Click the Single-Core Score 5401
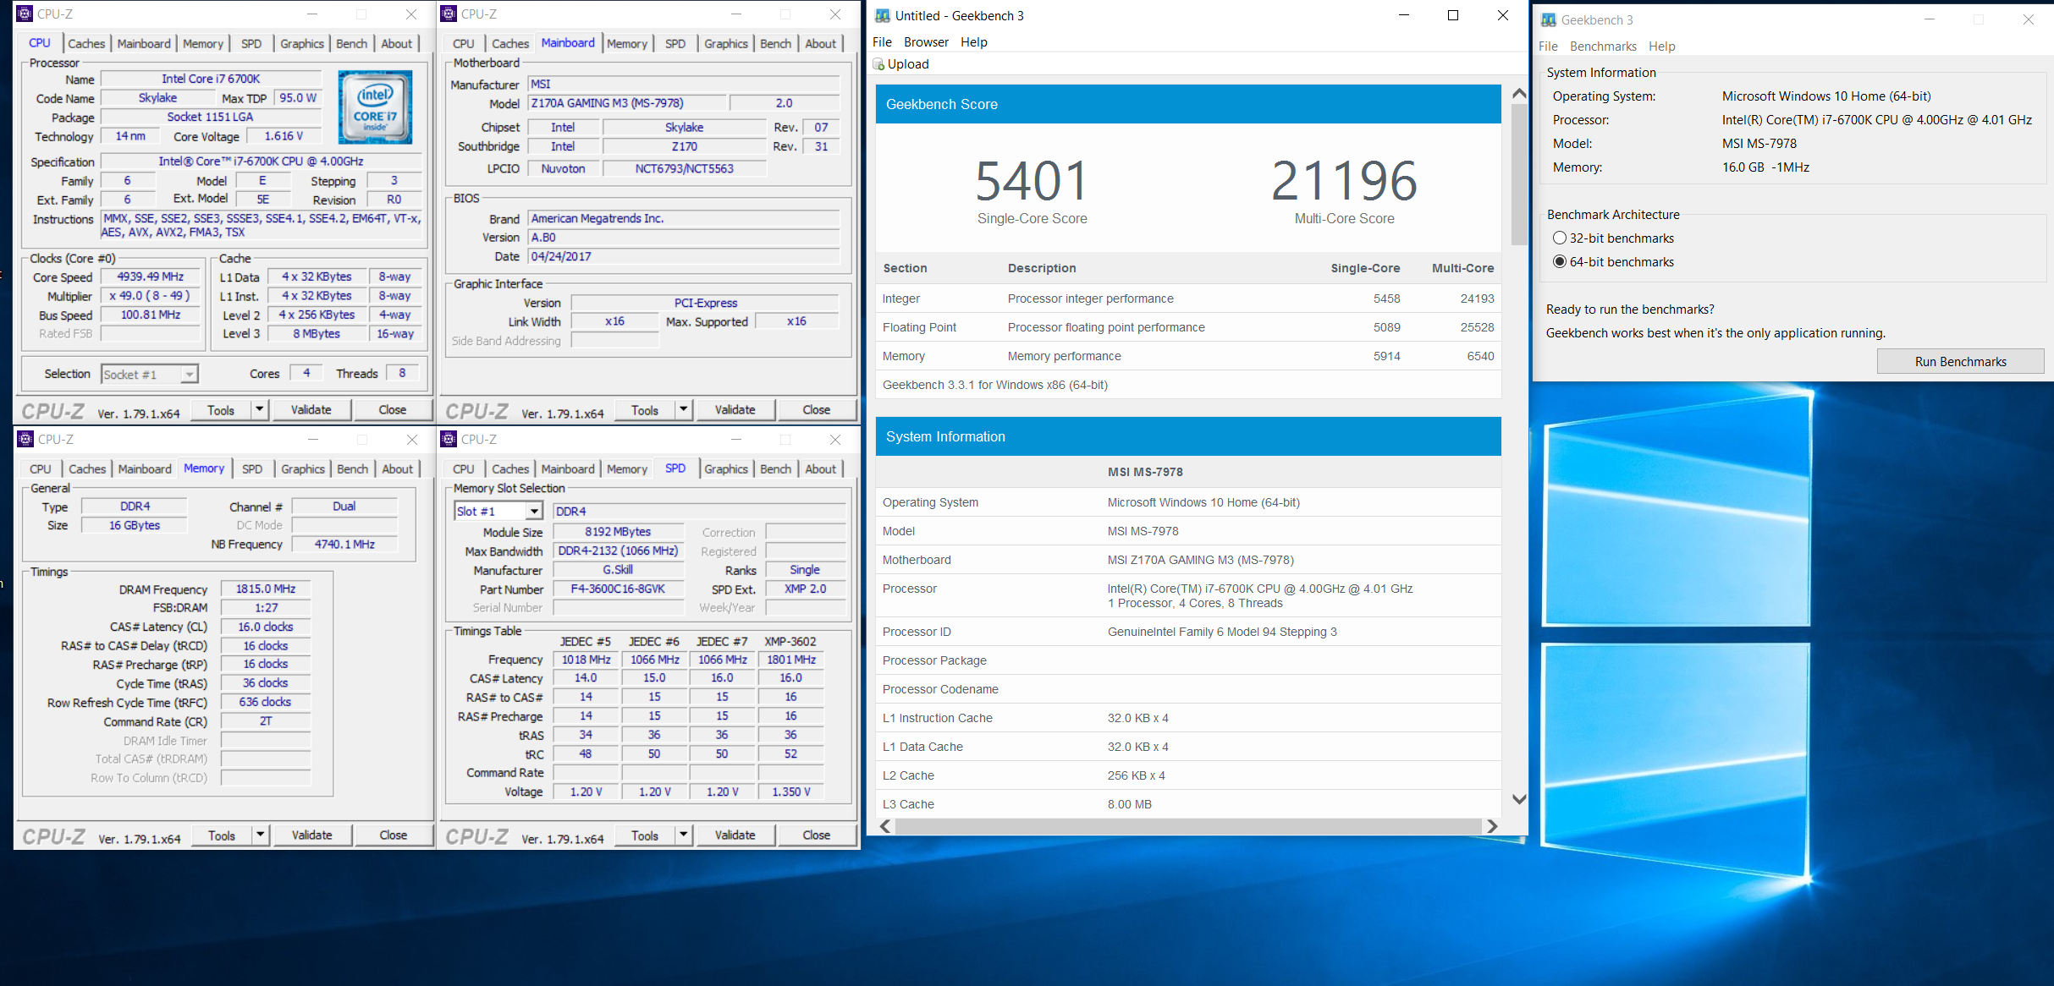This screenshot has height=986, width=2054. [1032, 181]
